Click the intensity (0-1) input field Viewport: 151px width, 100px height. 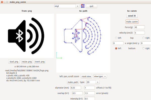pyautogui.click(x=89, y=98)
